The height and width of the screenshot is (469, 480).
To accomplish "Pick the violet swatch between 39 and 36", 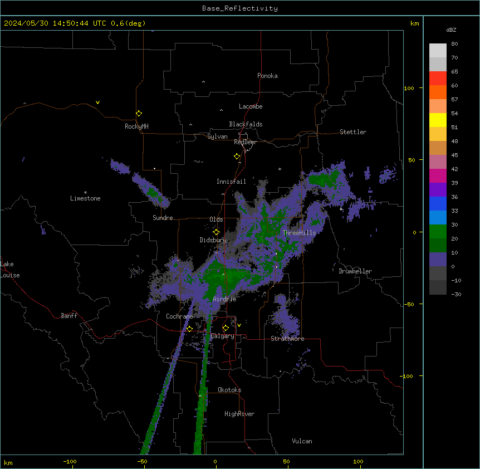I will [438, 190].
